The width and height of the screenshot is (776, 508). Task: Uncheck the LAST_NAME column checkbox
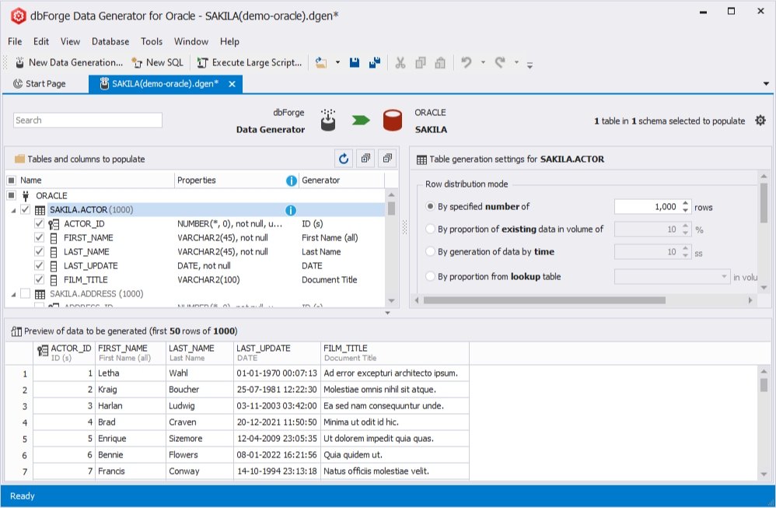39,251
